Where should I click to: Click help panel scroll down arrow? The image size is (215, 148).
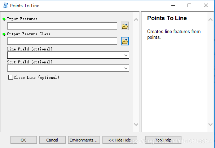coord(210,124)
